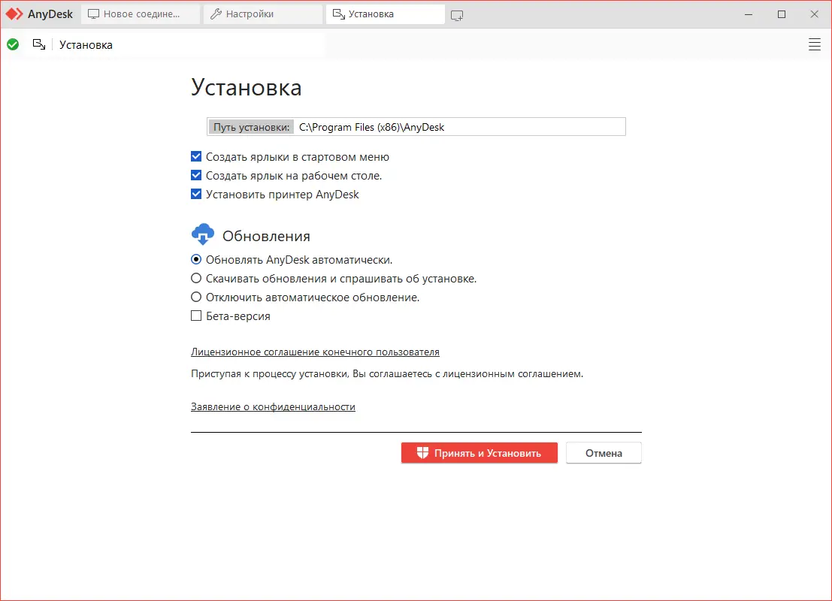This screenshot has height=601, width=832.
Task: Disable Установить принтер AnyDesk option
Action: 196,194
